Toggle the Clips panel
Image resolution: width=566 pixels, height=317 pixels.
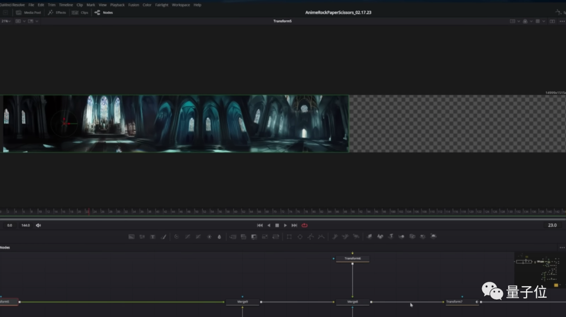point(80,13)
